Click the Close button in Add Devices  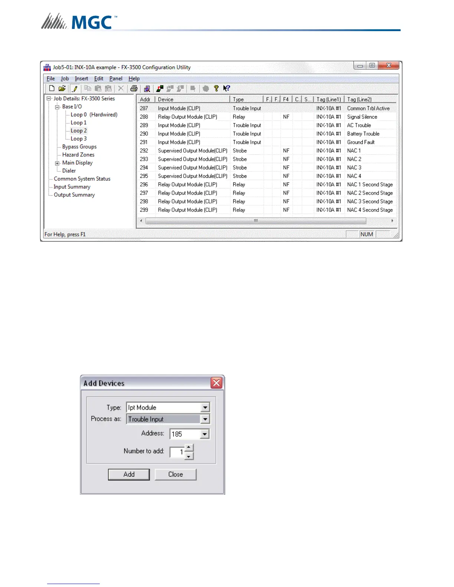(175, 474)
